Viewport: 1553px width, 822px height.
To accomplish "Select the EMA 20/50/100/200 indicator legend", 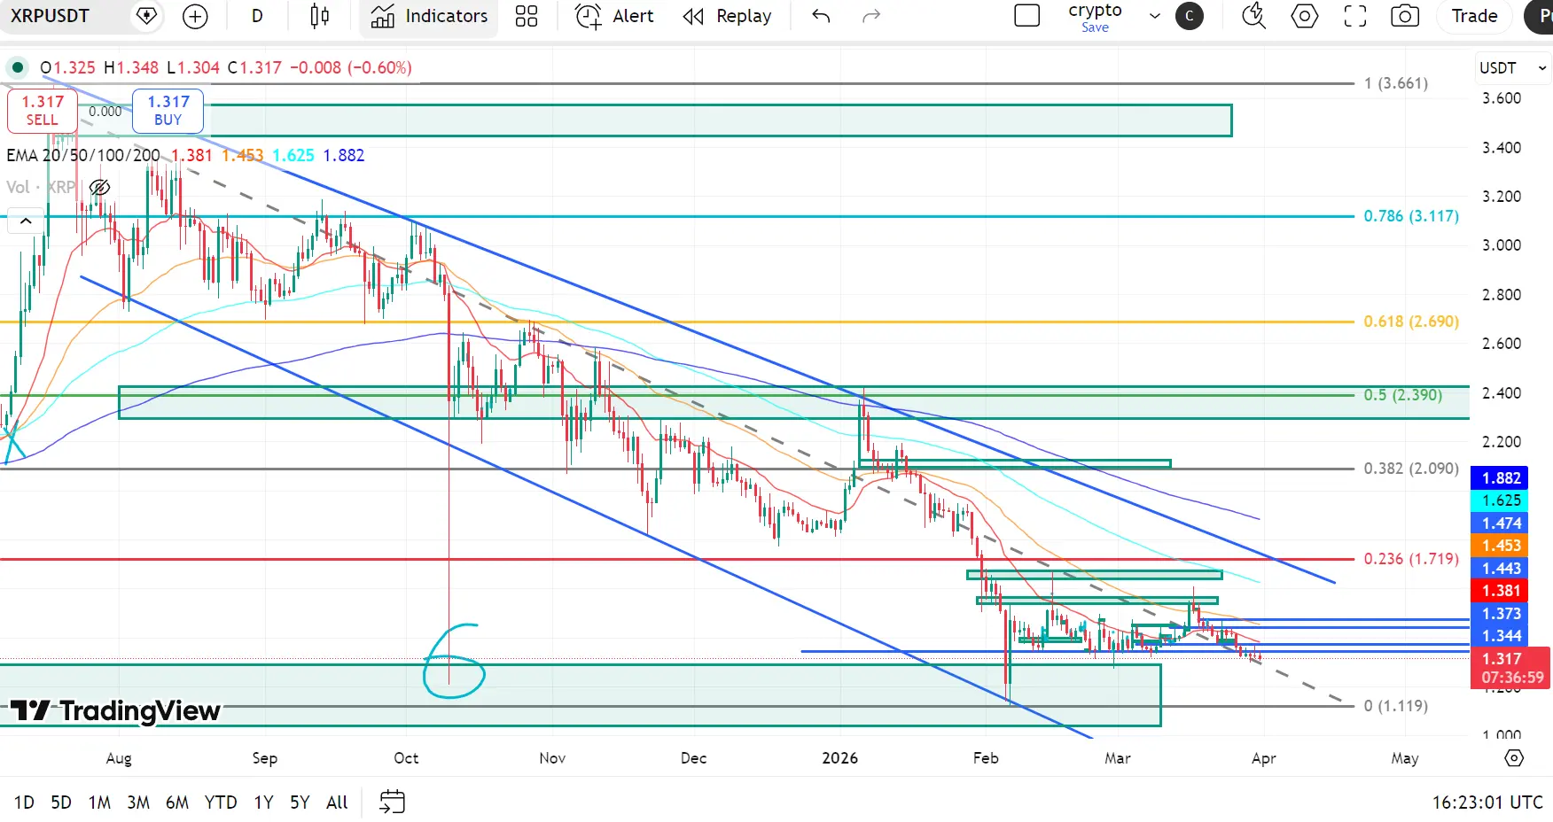I will click(x=83, y=155).
